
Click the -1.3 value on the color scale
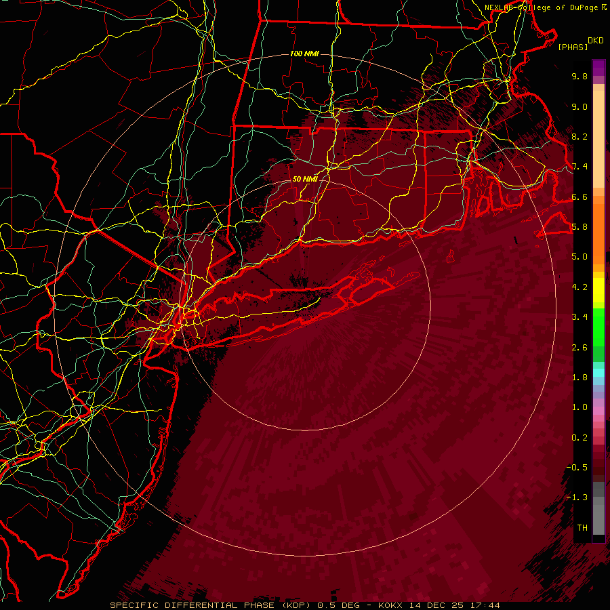[577, 497]
